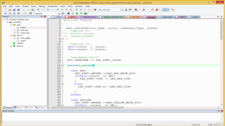Image resolution: width=225 pixels, height=126 pixels.
Task: Select uart.h in the project tree
Action: [x=23, y=41]
